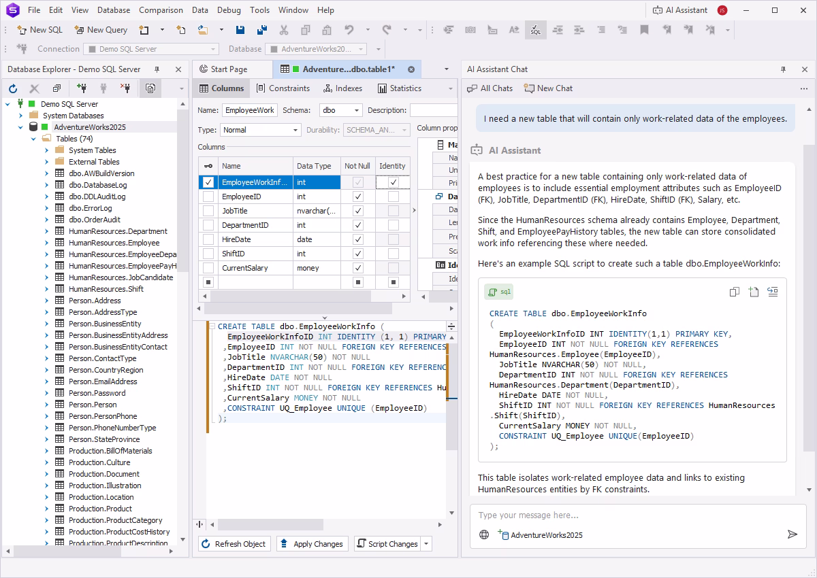Toggle Not Null for the JobTitle column

coord(358,211)
